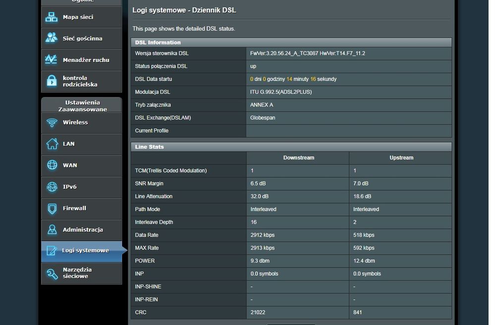Select the Downstream column header
Image resolution: width=495 pixels, height=325 pixels.
point(298,158)
